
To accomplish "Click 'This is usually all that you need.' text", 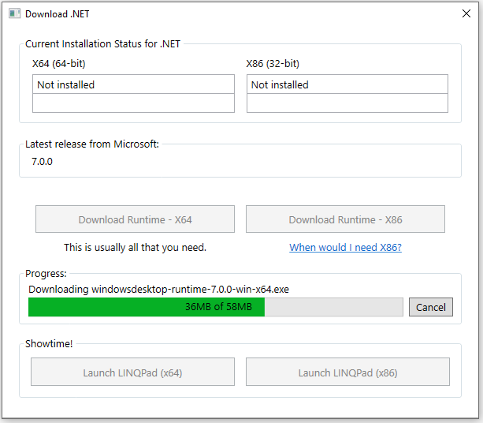I will tap(135, 248).
